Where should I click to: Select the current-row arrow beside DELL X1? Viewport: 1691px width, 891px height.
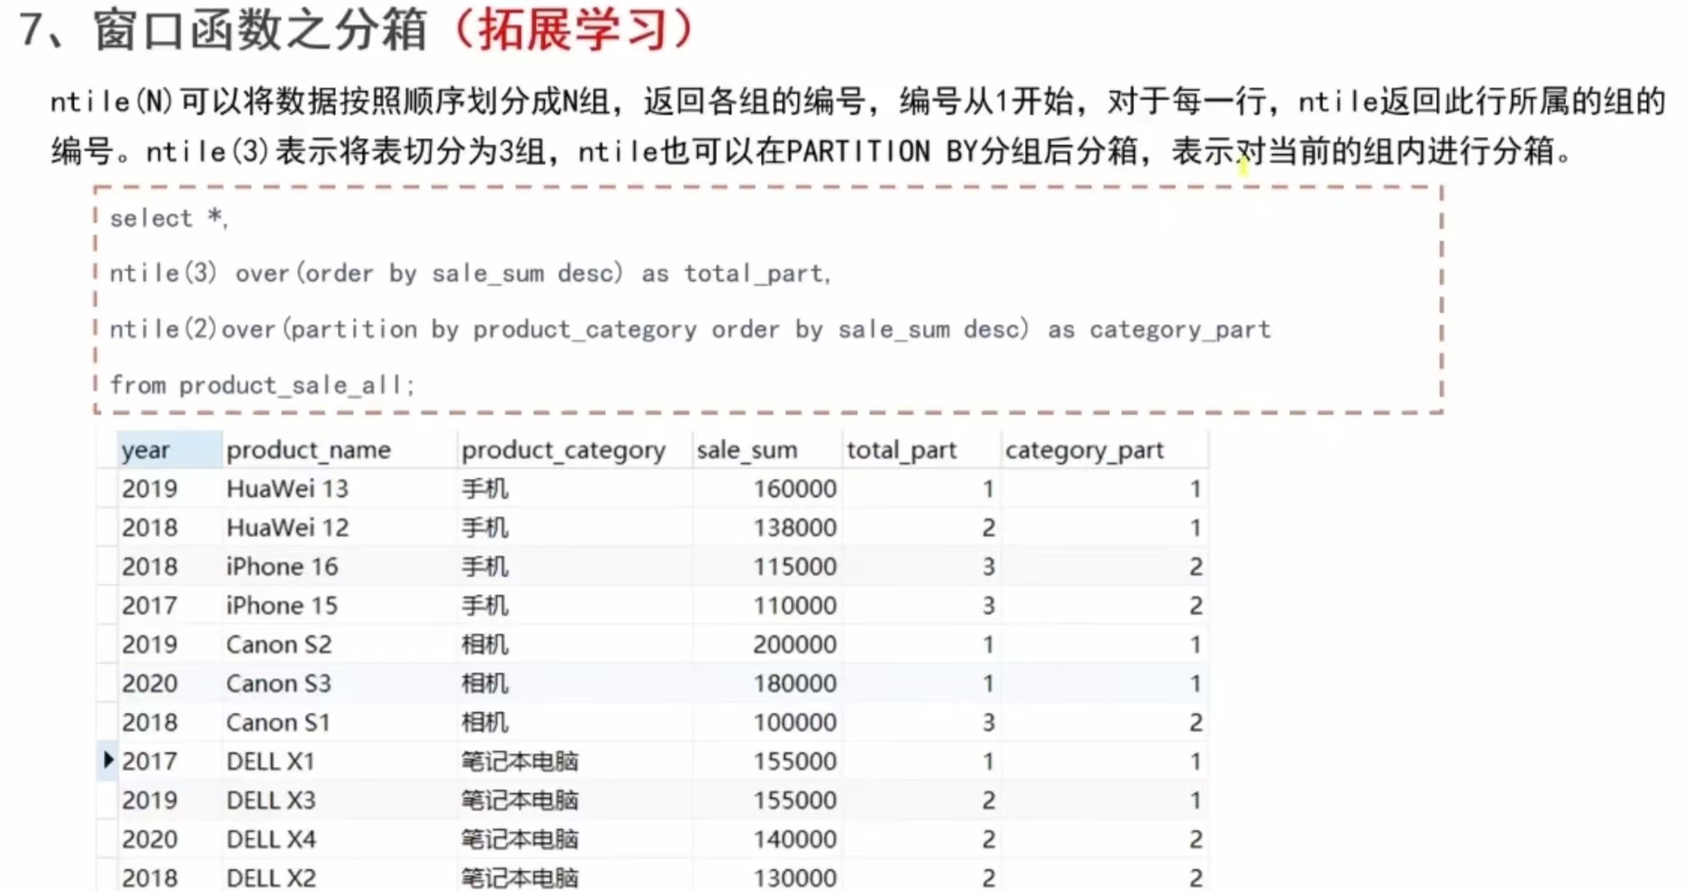coord(108,760)
